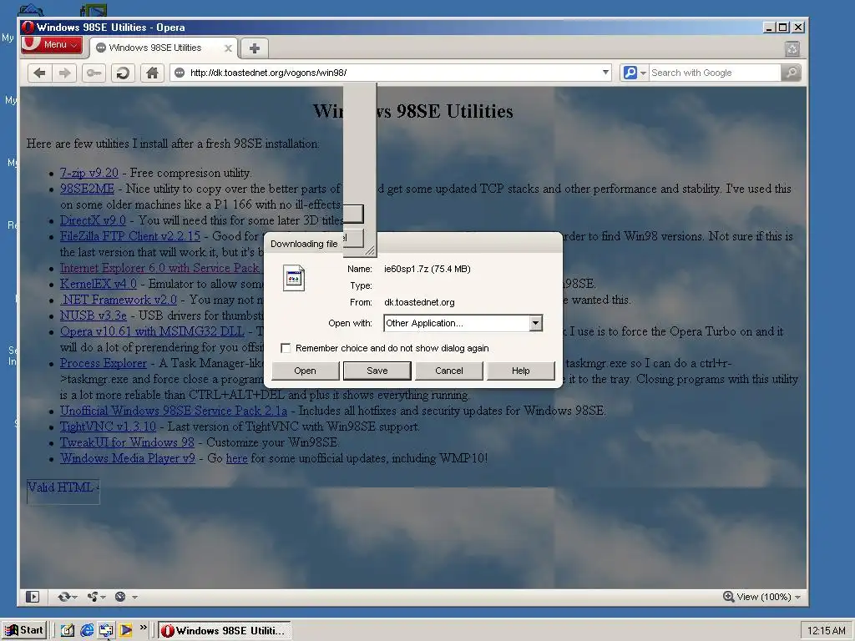Open the Process Explorer link
The width and height of the screenshot is (855, 641).
tap(103, 363)
